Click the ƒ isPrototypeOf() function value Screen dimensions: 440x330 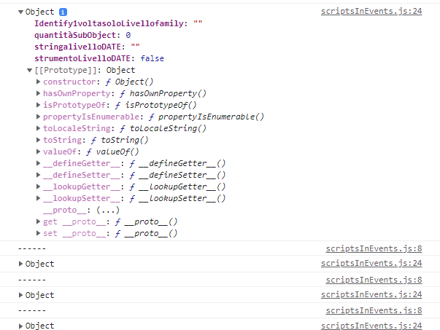[x=155, y=106]
